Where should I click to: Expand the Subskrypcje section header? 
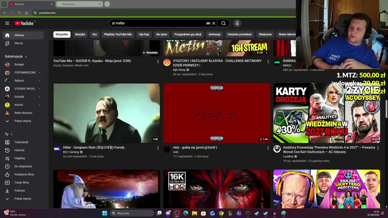point(16,56)
